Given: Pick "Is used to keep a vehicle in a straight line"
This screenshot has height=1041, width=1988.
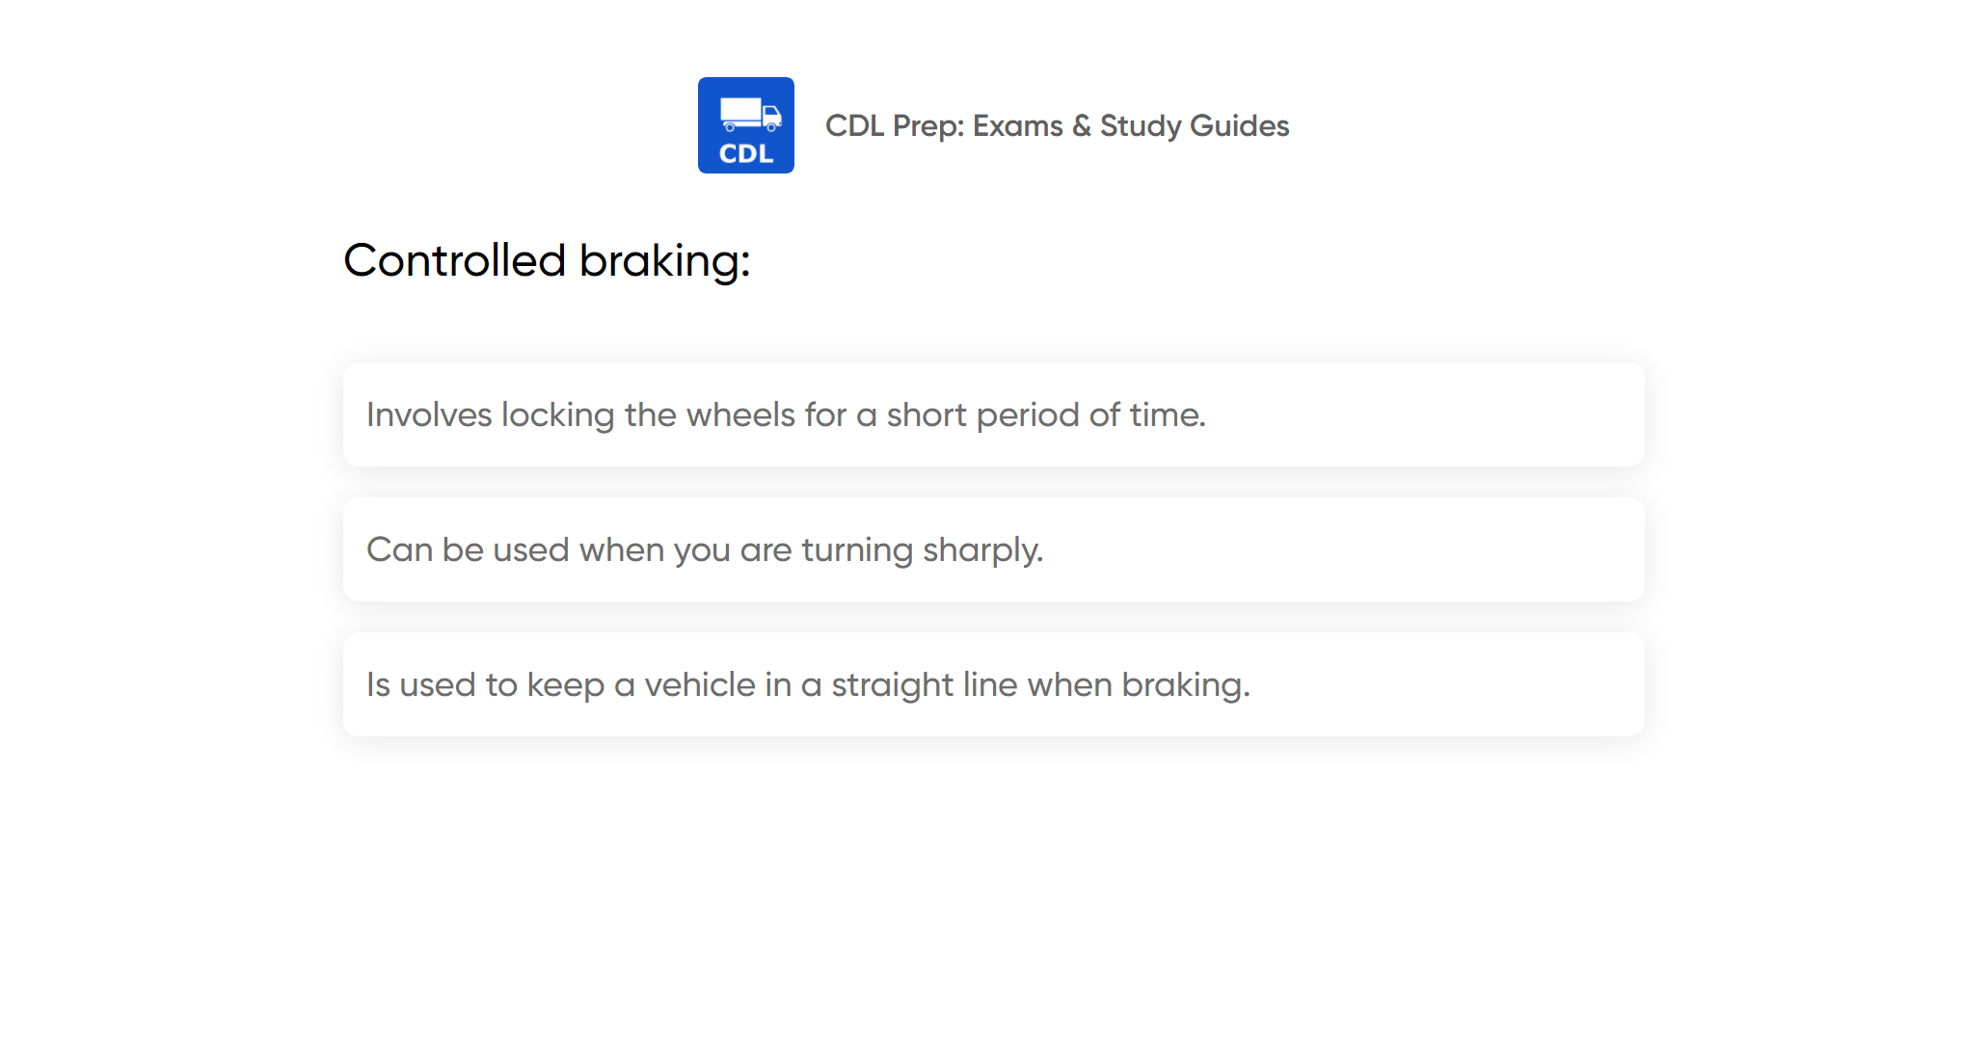Looking at the screenshot, I should [808, 684].
